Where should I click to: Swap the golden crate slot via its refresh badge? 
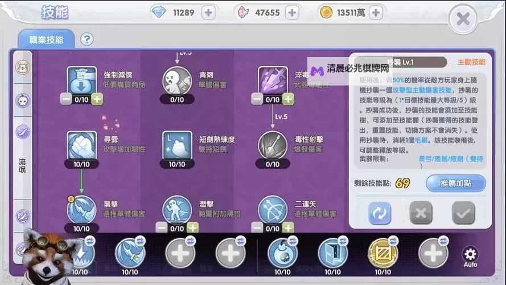coord(393,241)
